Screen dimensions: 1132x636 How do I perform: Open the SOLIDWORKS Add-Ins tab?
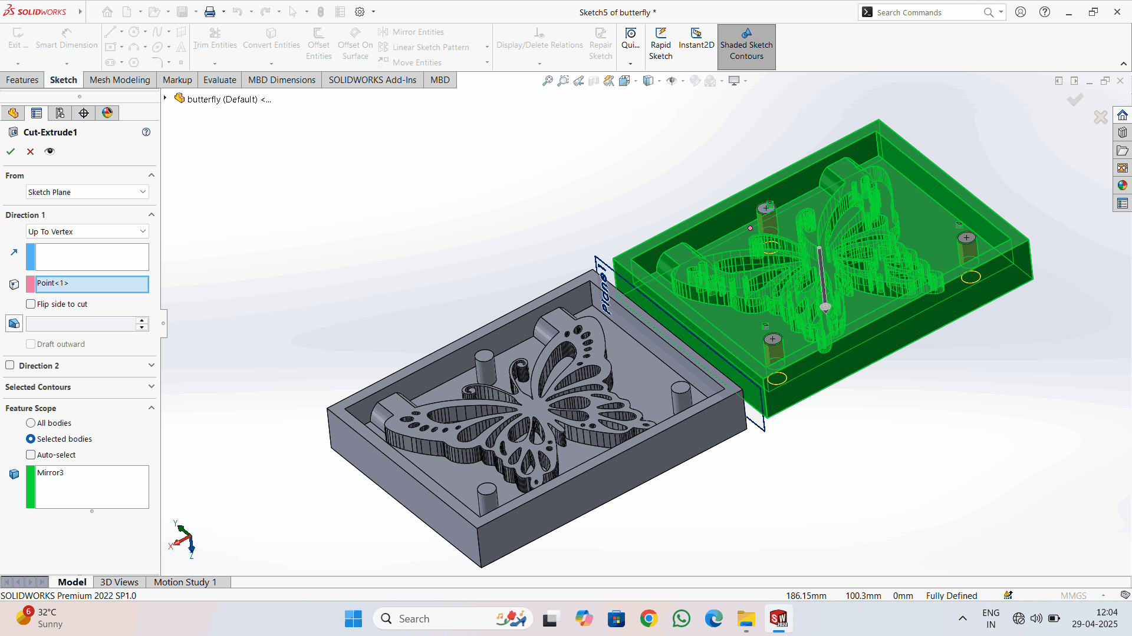click(373, 80)
